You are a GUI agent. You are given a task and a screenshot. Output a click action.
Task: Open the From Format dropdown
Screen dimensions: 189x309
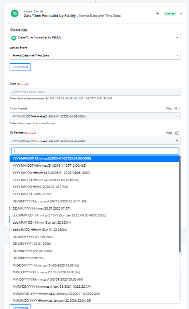[95, 116]
